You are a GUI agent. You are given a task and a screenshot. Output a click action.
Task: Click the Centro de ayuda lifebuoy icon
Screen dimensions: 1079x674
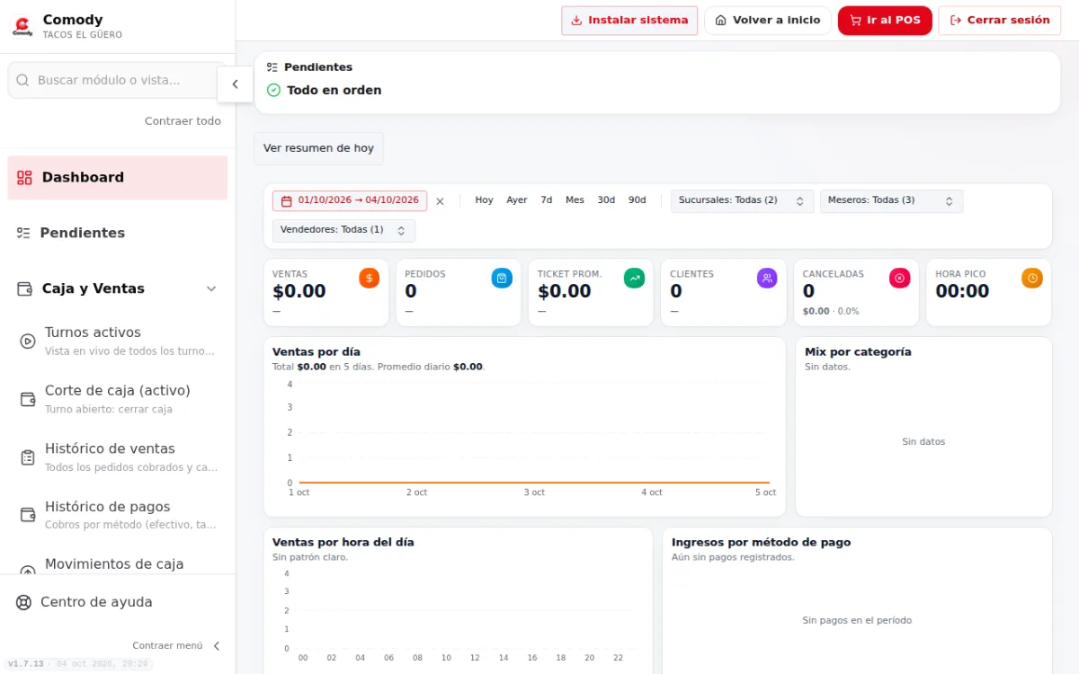pos(23,602)
